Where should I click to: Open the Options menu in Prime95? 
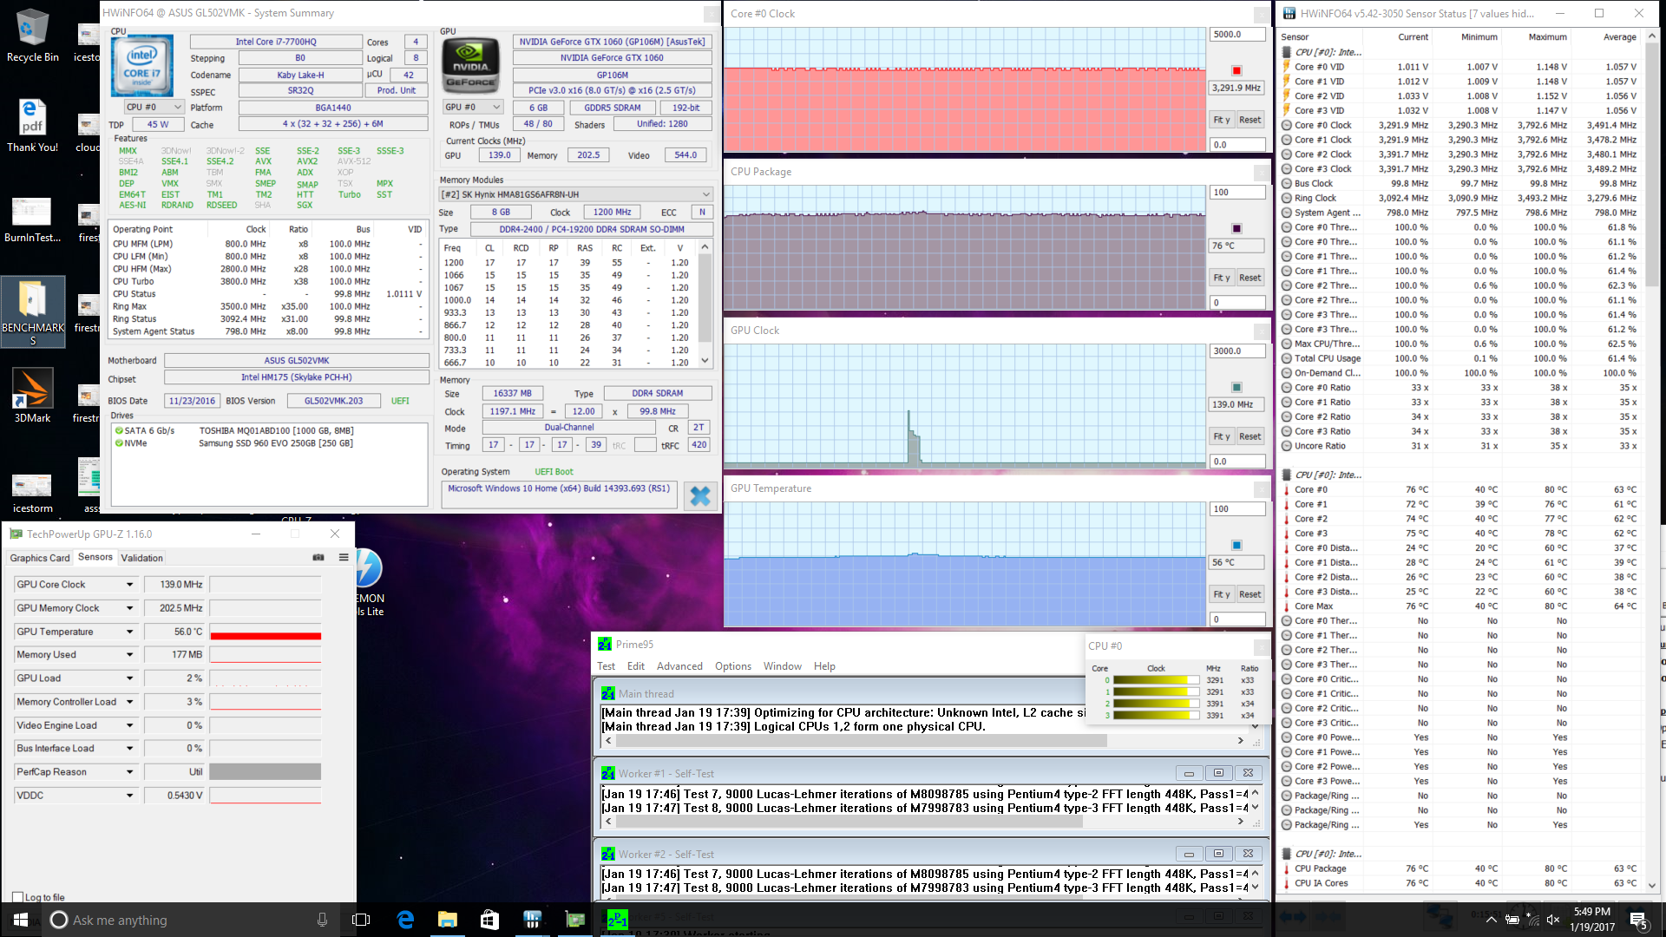[733, 666]
